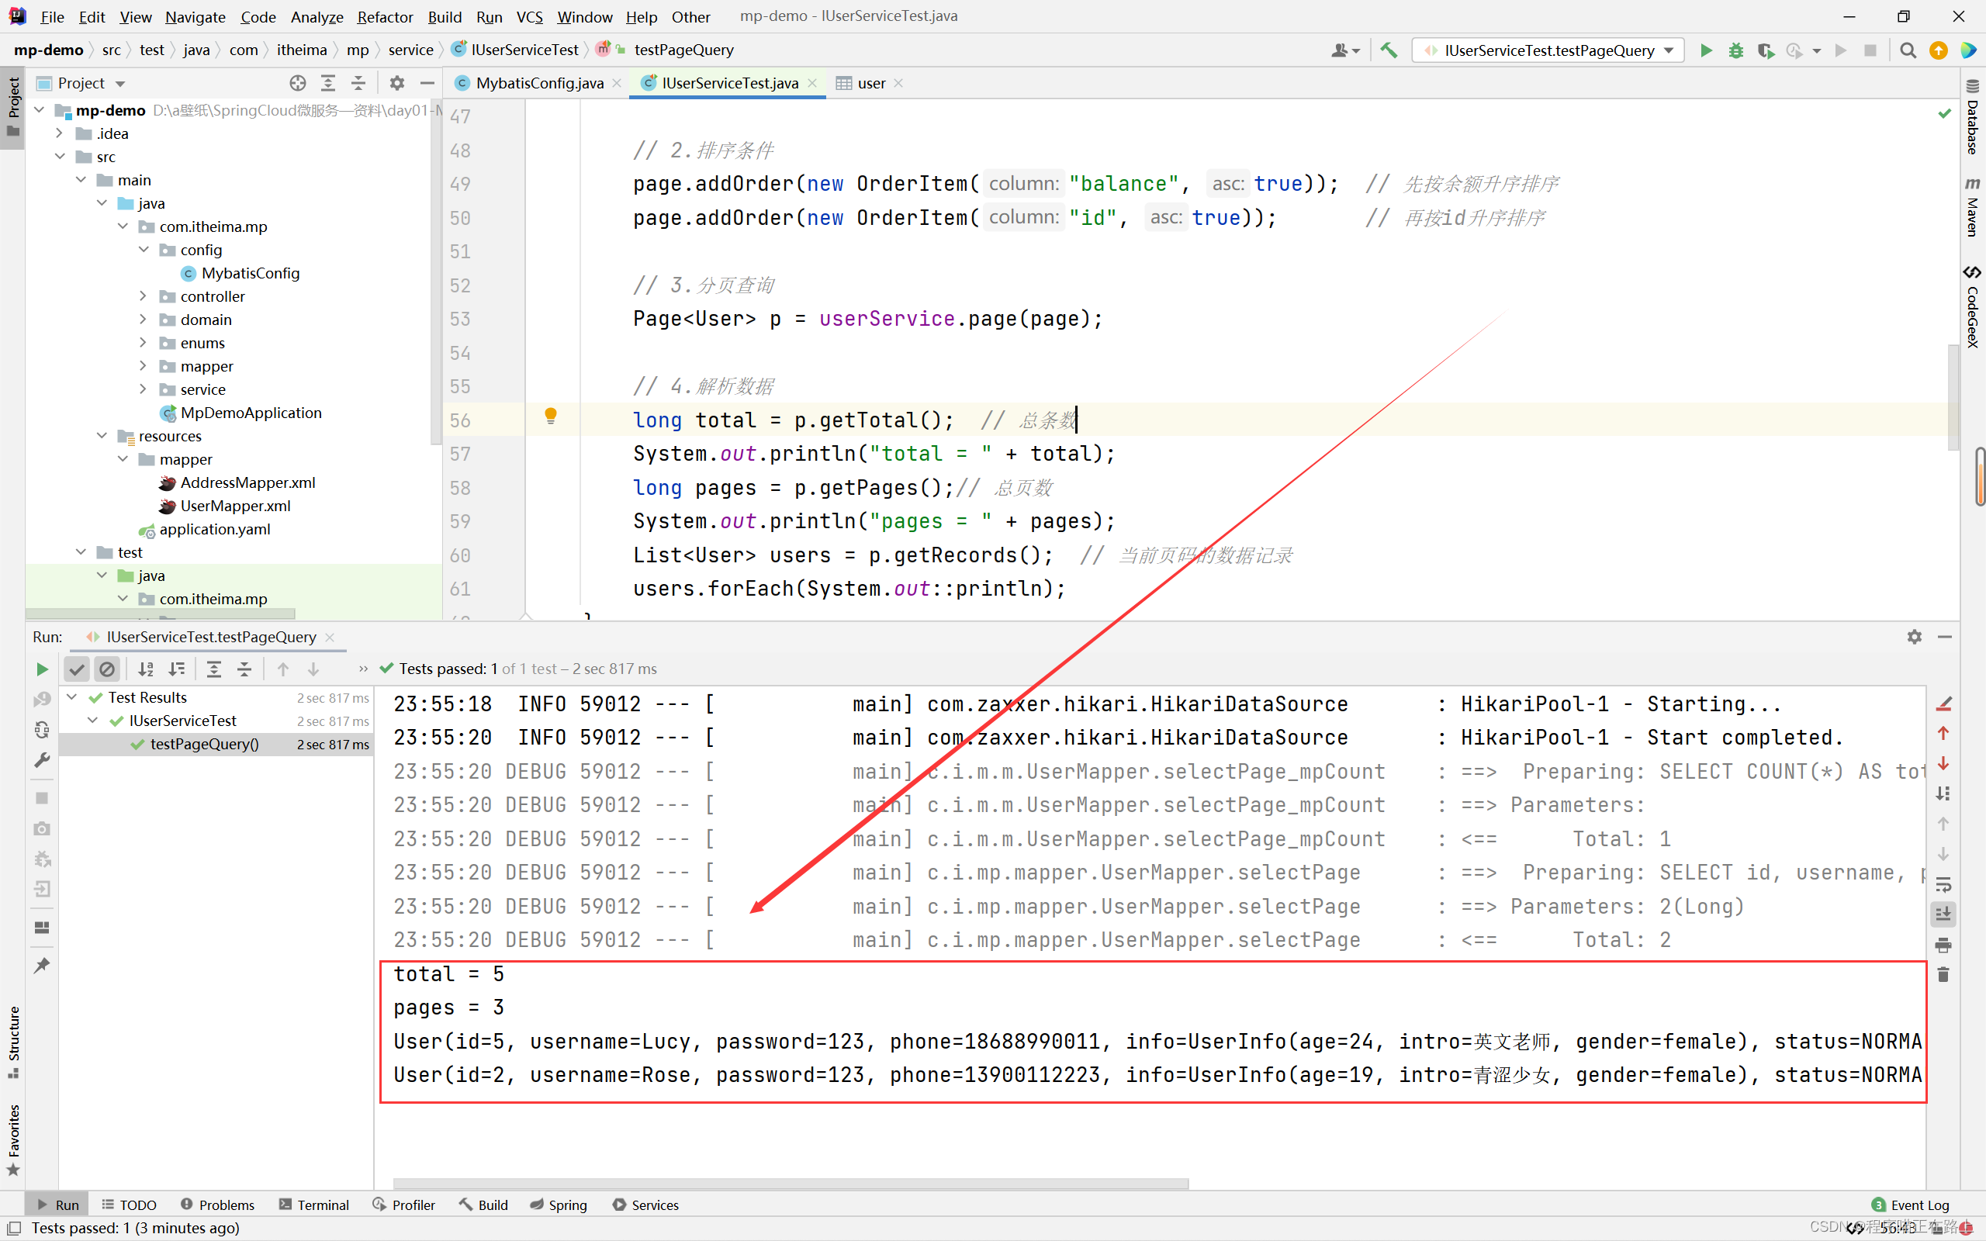Start Debug with the bug icon
Image resolution: width=1986 pixels, height=1241 pixels.
[1735, 50]
